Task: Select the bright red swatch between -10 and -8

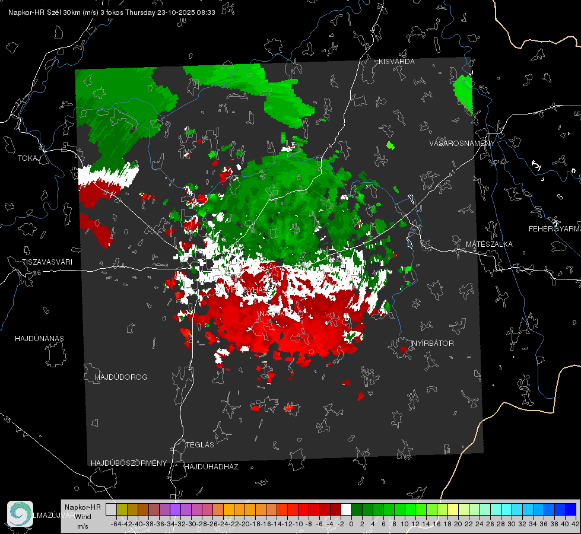Action: pos(303,509)
